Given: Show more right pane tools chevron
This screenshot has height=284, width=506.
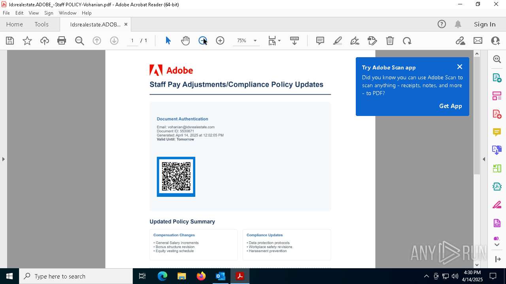Looking at the screenshot, I should click(497, 245).
